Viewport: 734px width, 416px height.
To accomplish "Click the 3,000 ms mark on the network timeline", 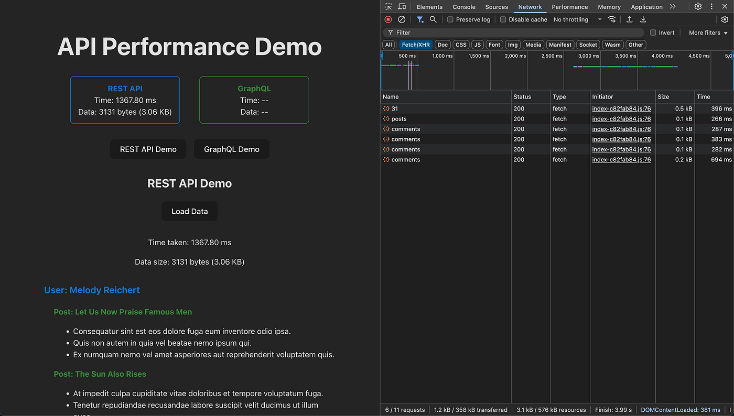I will click(x=588, y=56).
